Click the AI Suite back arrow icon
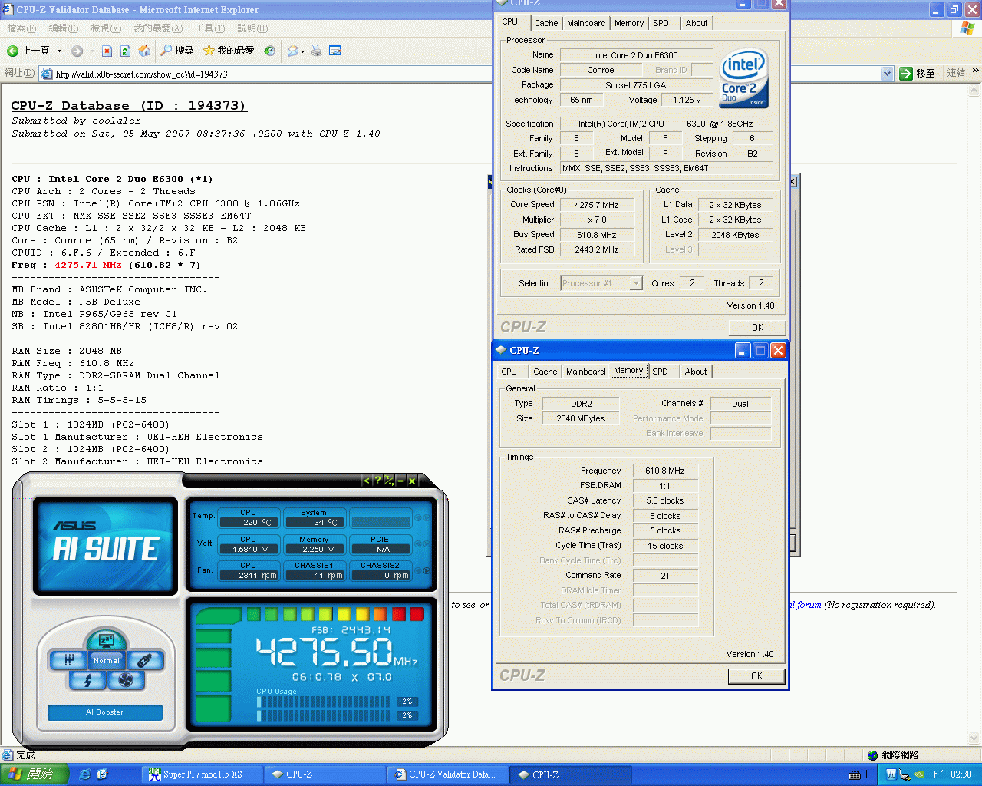 pos(367,481)
